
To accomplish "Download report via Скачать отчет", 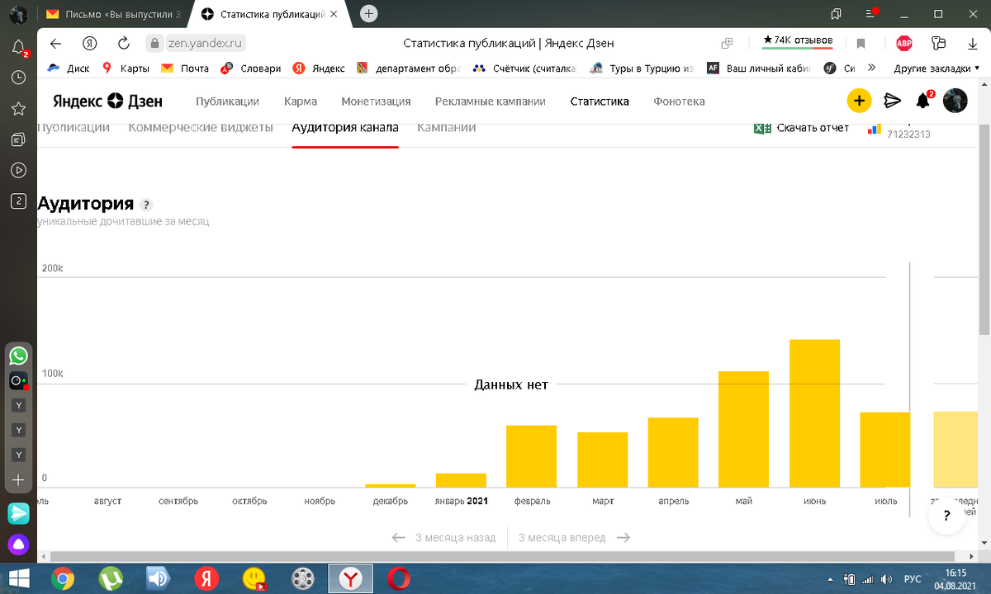I will [802, 127].
